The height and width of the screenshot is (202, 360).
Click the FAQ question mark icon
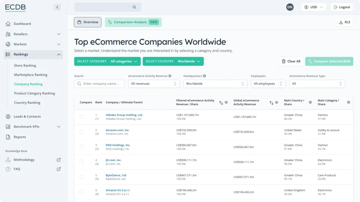point(8,169)
